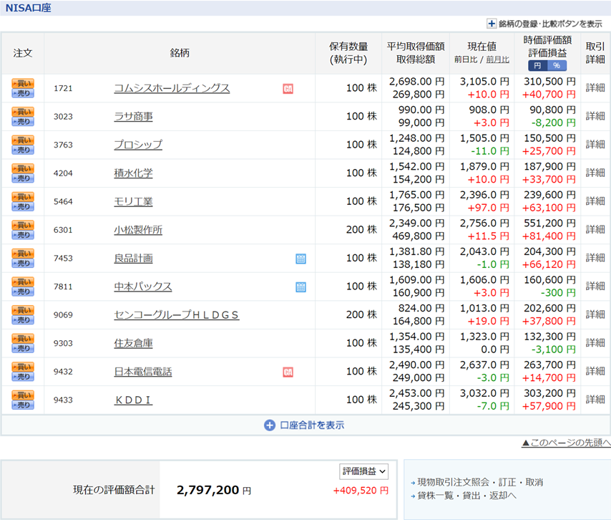611x520 pixels.
Task: Click sell button for 小松製作所 row
Action: click(23, 235)
